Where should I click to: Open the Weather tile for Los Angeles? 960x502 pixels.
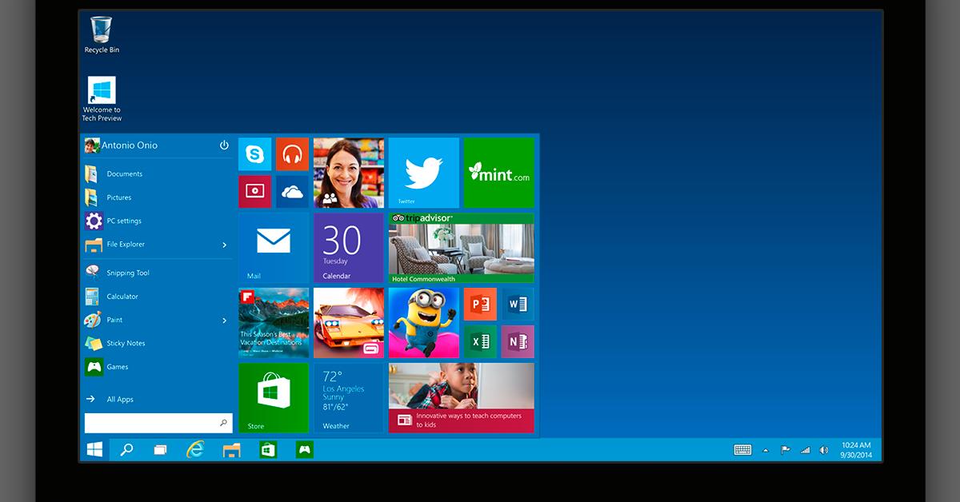coord(348,398)
